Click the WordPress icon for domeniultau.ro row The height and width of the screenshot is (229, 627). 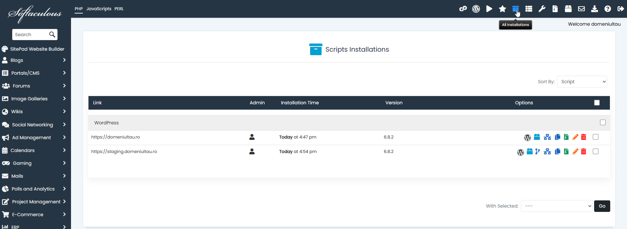[527, 138]
